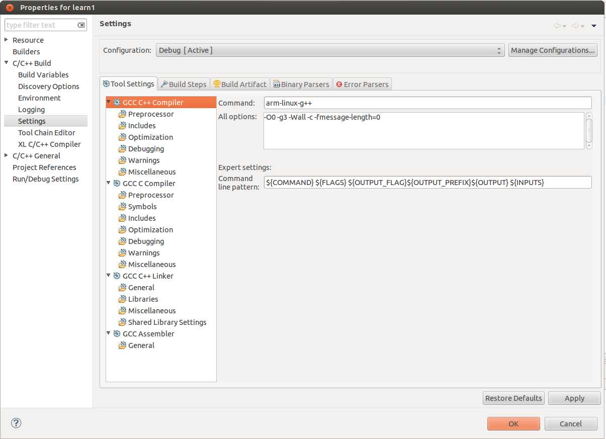Click the Includes icon under GCC C++ Compiler
Image resolution: width=606 pixels, height=439 pixels.
[x=122, y=126]
